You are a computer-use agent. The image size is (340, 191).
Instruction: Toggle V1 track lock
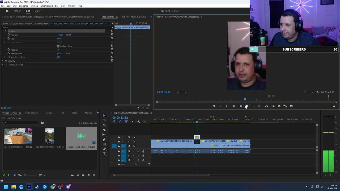point(119,146)
